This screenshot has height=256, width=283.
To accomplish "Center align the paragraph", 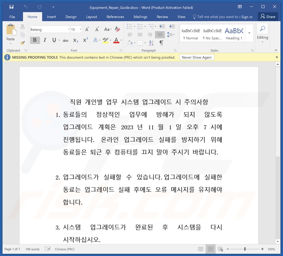I will point(140,35).
